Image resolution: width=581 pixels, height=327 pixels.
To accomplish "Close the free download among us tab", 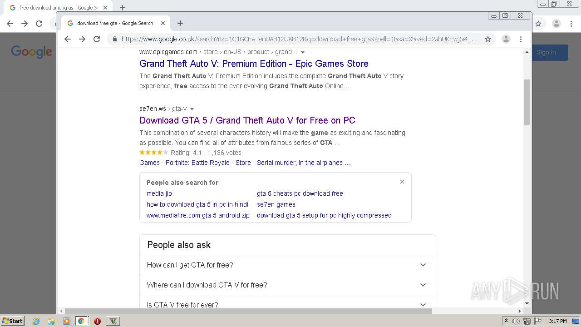I will (105, 8).
